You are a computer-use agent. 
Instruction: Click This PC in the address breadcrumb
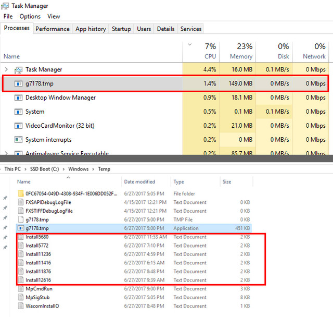pyautogui.click(x=12, y=169)
